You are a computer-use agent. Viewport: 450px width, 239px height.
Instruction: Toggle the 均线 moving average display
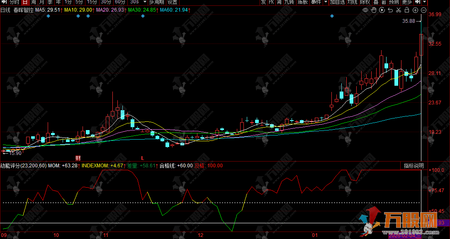pyautogui.click(x=352, y=2)
